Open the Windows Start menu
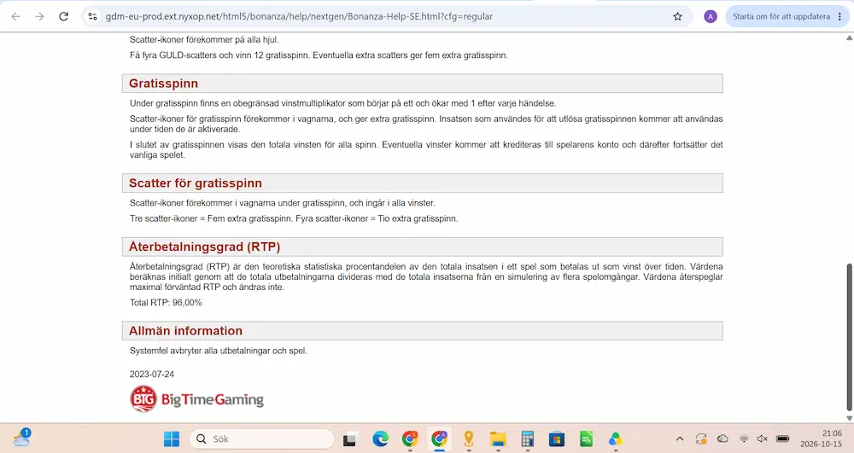The image size is (854, 453). coord(172,438)
